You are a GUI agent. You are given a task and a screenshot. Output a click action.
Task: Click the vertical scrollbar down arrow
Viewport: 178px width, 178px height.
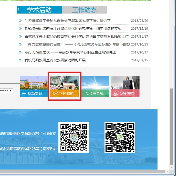click(172, 167)
